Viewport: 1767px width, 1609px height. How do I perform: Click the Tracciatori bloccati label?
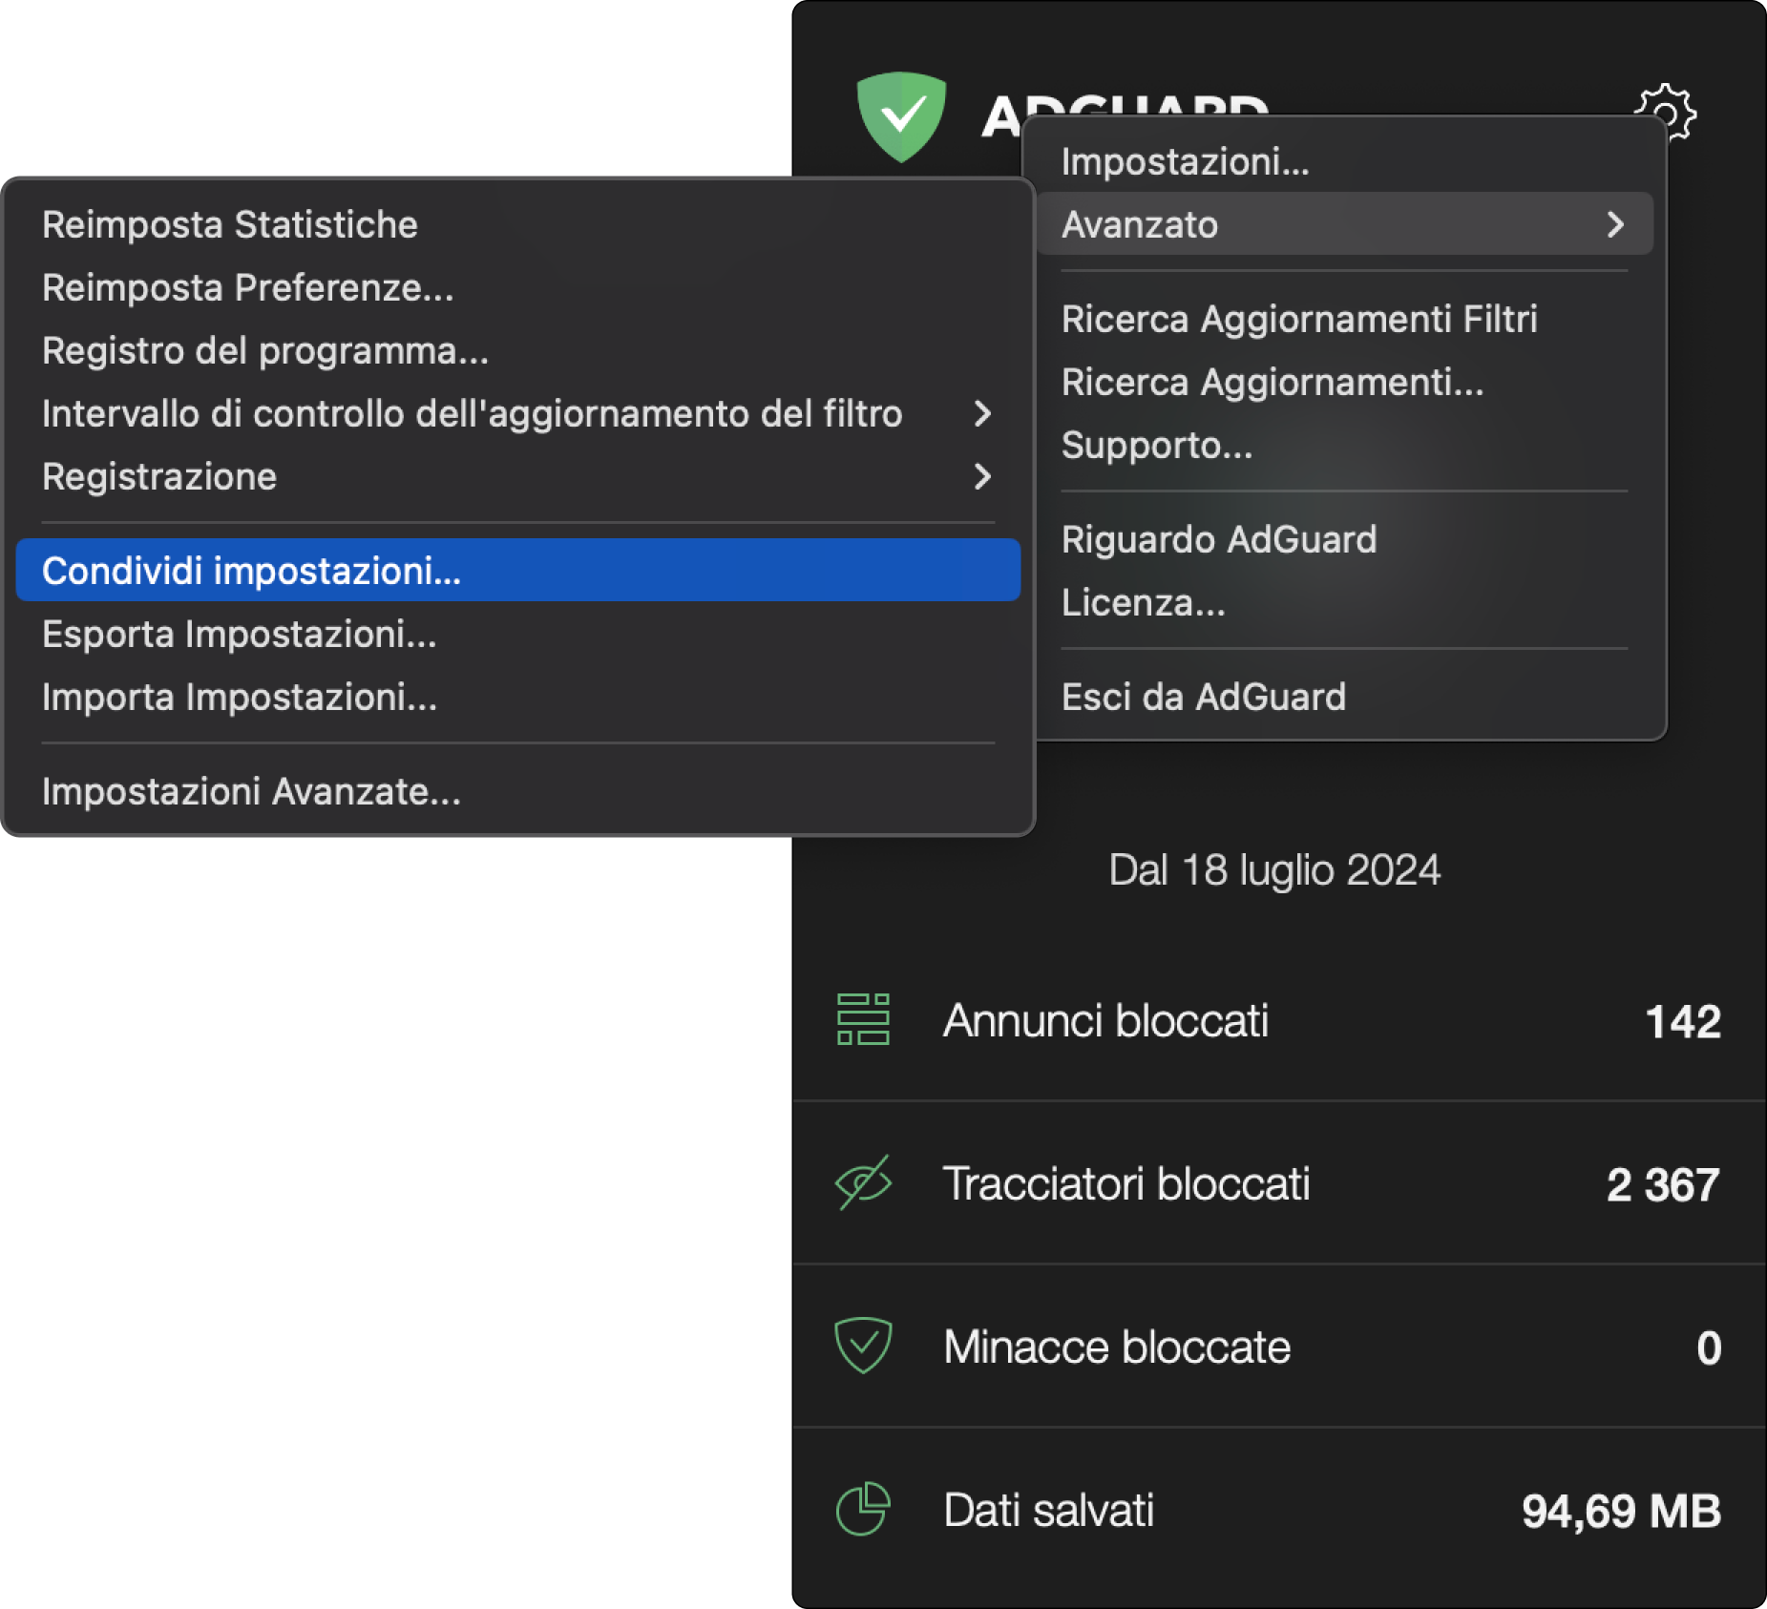tap(1126, 1183)
